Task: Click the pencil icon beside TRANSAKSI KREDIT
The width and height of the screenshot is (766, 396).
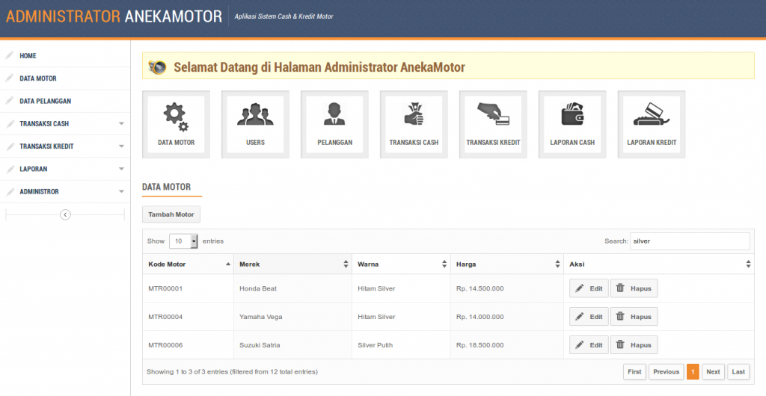Action: click(x=9, y=146)
